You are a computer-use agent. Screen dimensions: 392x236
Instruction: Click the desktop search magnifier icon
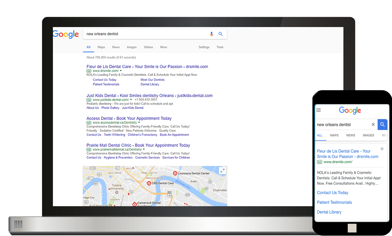(x=220, y=34)
